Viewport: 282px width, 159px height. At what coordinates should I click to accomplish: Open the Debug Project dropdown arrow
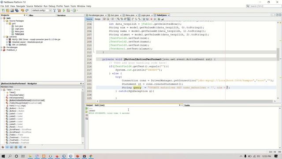coord(71,11)
